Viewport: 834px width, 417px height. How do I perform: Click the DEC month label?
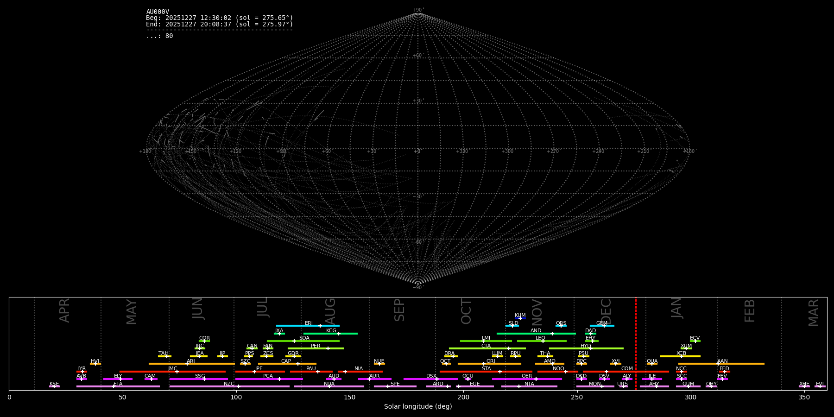[606, 312]
